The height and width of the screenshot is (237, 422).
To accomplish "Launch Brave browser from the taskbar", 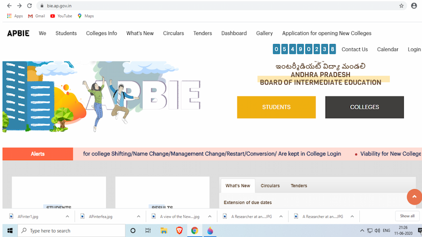I will click(x=179, y=230).
